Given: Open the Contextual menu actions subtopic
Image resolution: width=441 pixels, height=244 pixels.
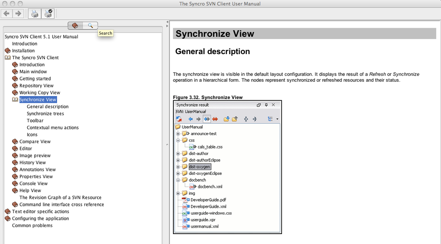Looking at the screenshot, I should [53, 128].
